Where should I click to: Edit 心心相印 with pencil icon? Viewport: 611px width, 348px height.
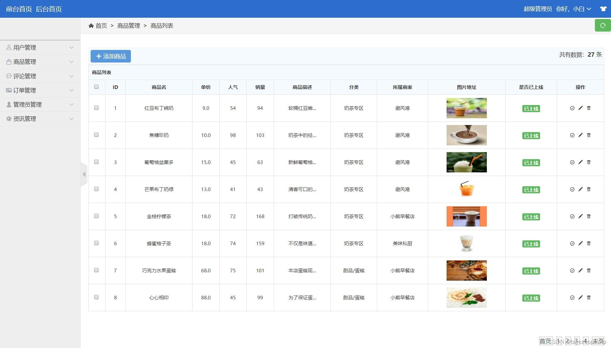pos(580,297)
